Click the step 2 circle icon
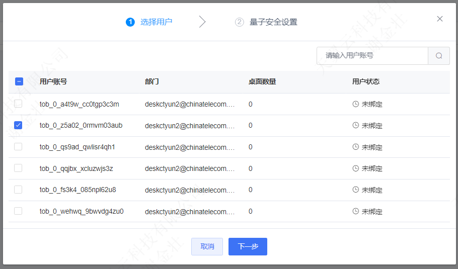This screenshot has width=458, height=269. pos(240,22)
